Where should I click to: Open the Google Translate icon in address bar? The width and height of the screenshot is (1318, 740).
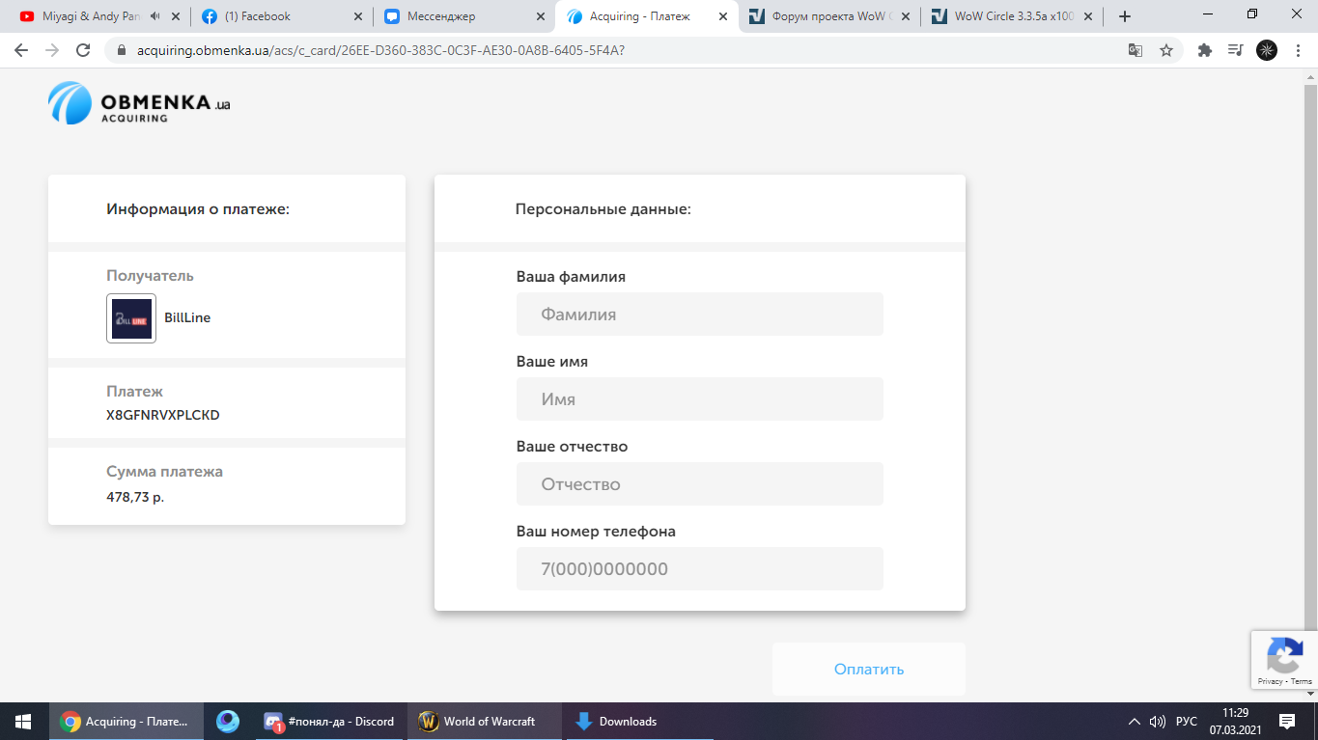coord(1136,50)
